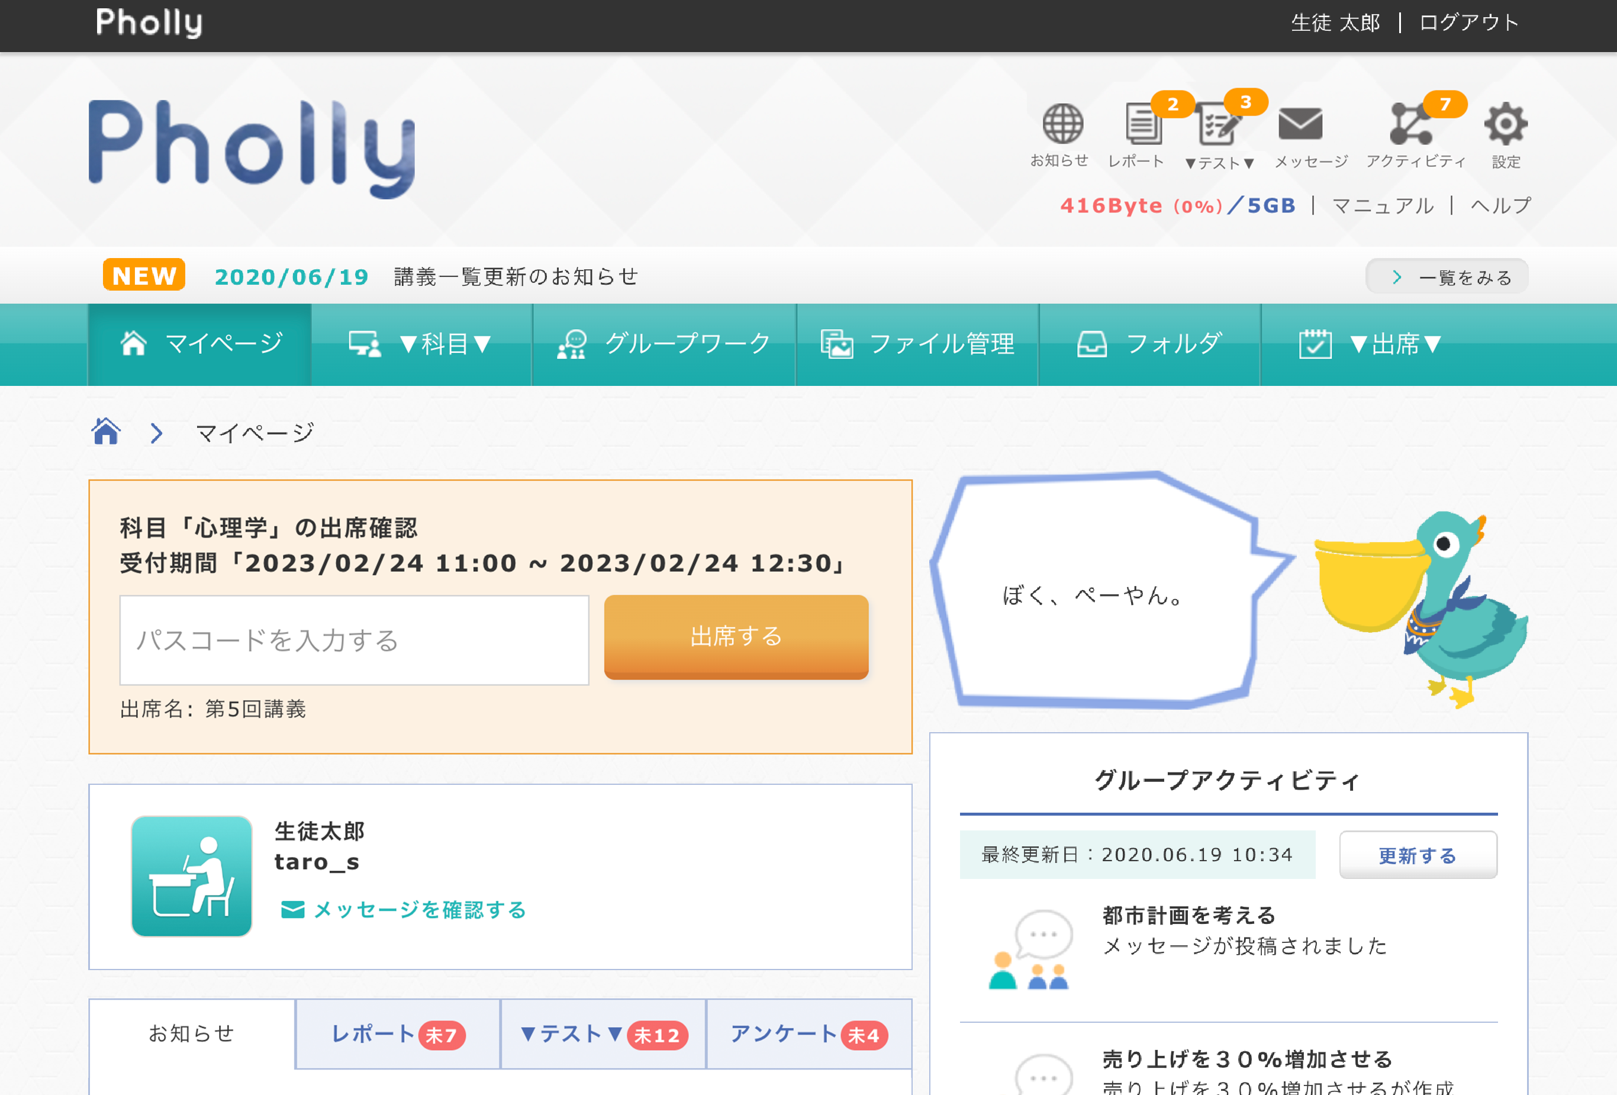
Task: Click the 一覧をみる button
Action: [x=1446, y=277]
